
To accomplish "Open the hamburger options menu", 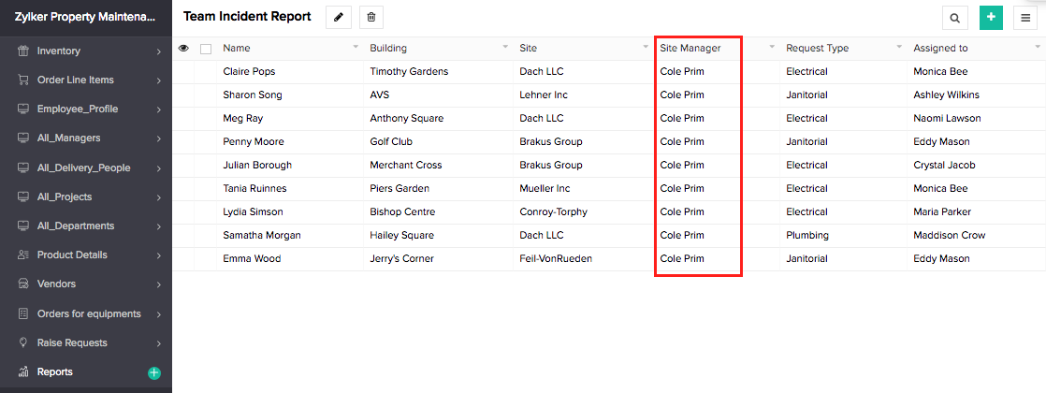I will (1026, 17).
